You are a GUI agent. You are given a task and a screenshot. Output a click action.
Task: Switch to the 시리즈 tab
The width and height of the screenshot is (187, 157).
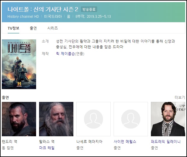coord(52,28)
